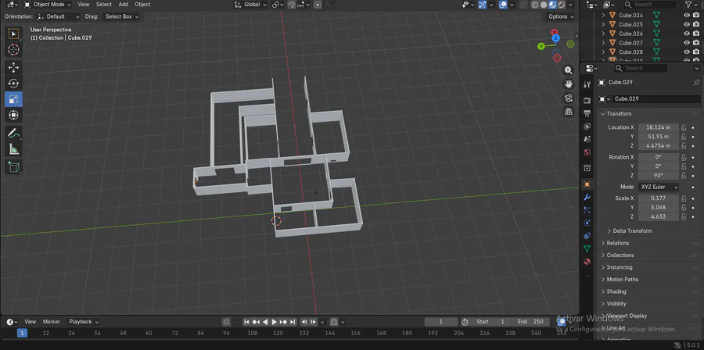The width and height of the screenshot is (704, 350).
Task: Open the Options popover button
Action: (561, 16)
